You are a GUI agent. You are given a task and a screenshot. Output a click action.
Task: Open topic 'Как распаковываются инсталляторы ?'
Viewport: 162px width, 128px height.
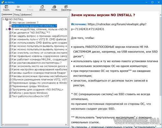click(37, 63)
